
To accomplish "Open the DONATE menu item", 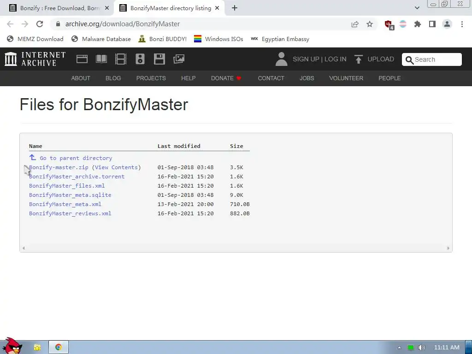I will pos(226,78).
